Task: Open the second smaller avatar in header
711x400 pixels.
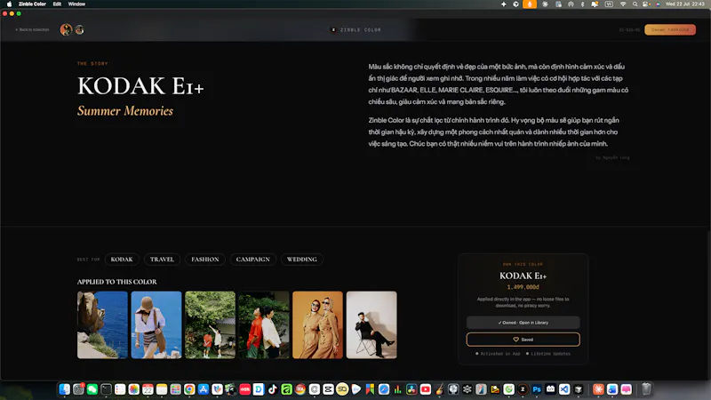Action: click(x=79, y=30)
